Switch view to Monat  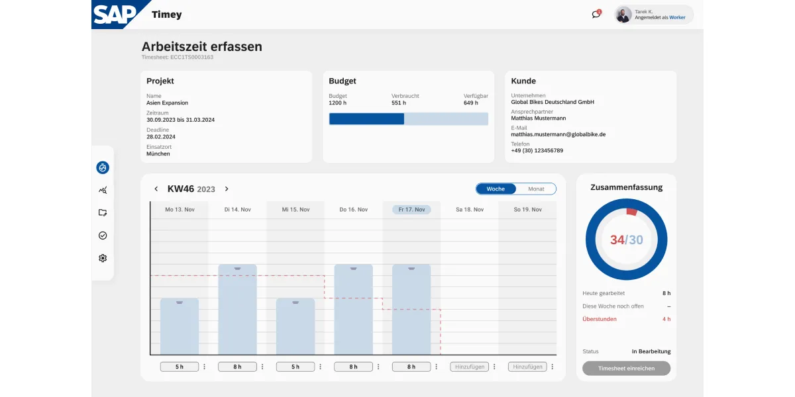[x=536, y=189]
